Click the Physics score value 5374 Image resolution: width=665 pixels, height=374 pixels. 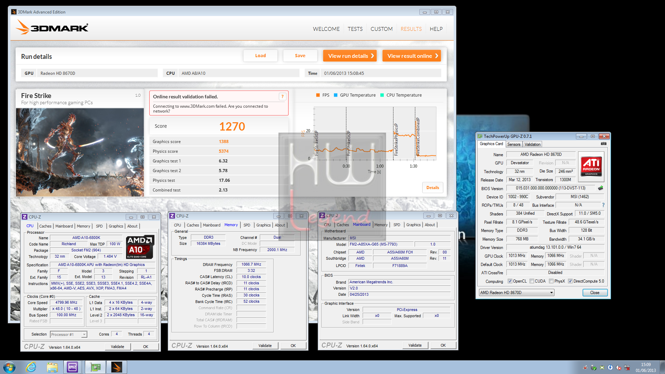(224, 151)
